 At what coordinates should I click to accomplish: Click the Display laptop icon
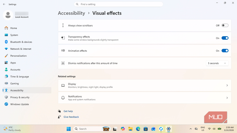63,85
